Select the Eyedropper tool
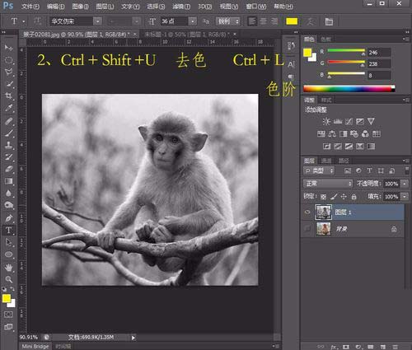Image resolution: width=412 pixels, height=350 pixels. click(9, 108)
